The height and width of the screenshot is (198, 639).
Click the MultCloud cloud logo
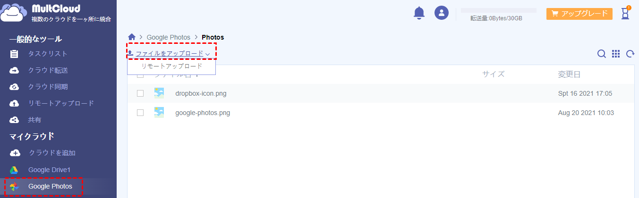tap(14, 13)
